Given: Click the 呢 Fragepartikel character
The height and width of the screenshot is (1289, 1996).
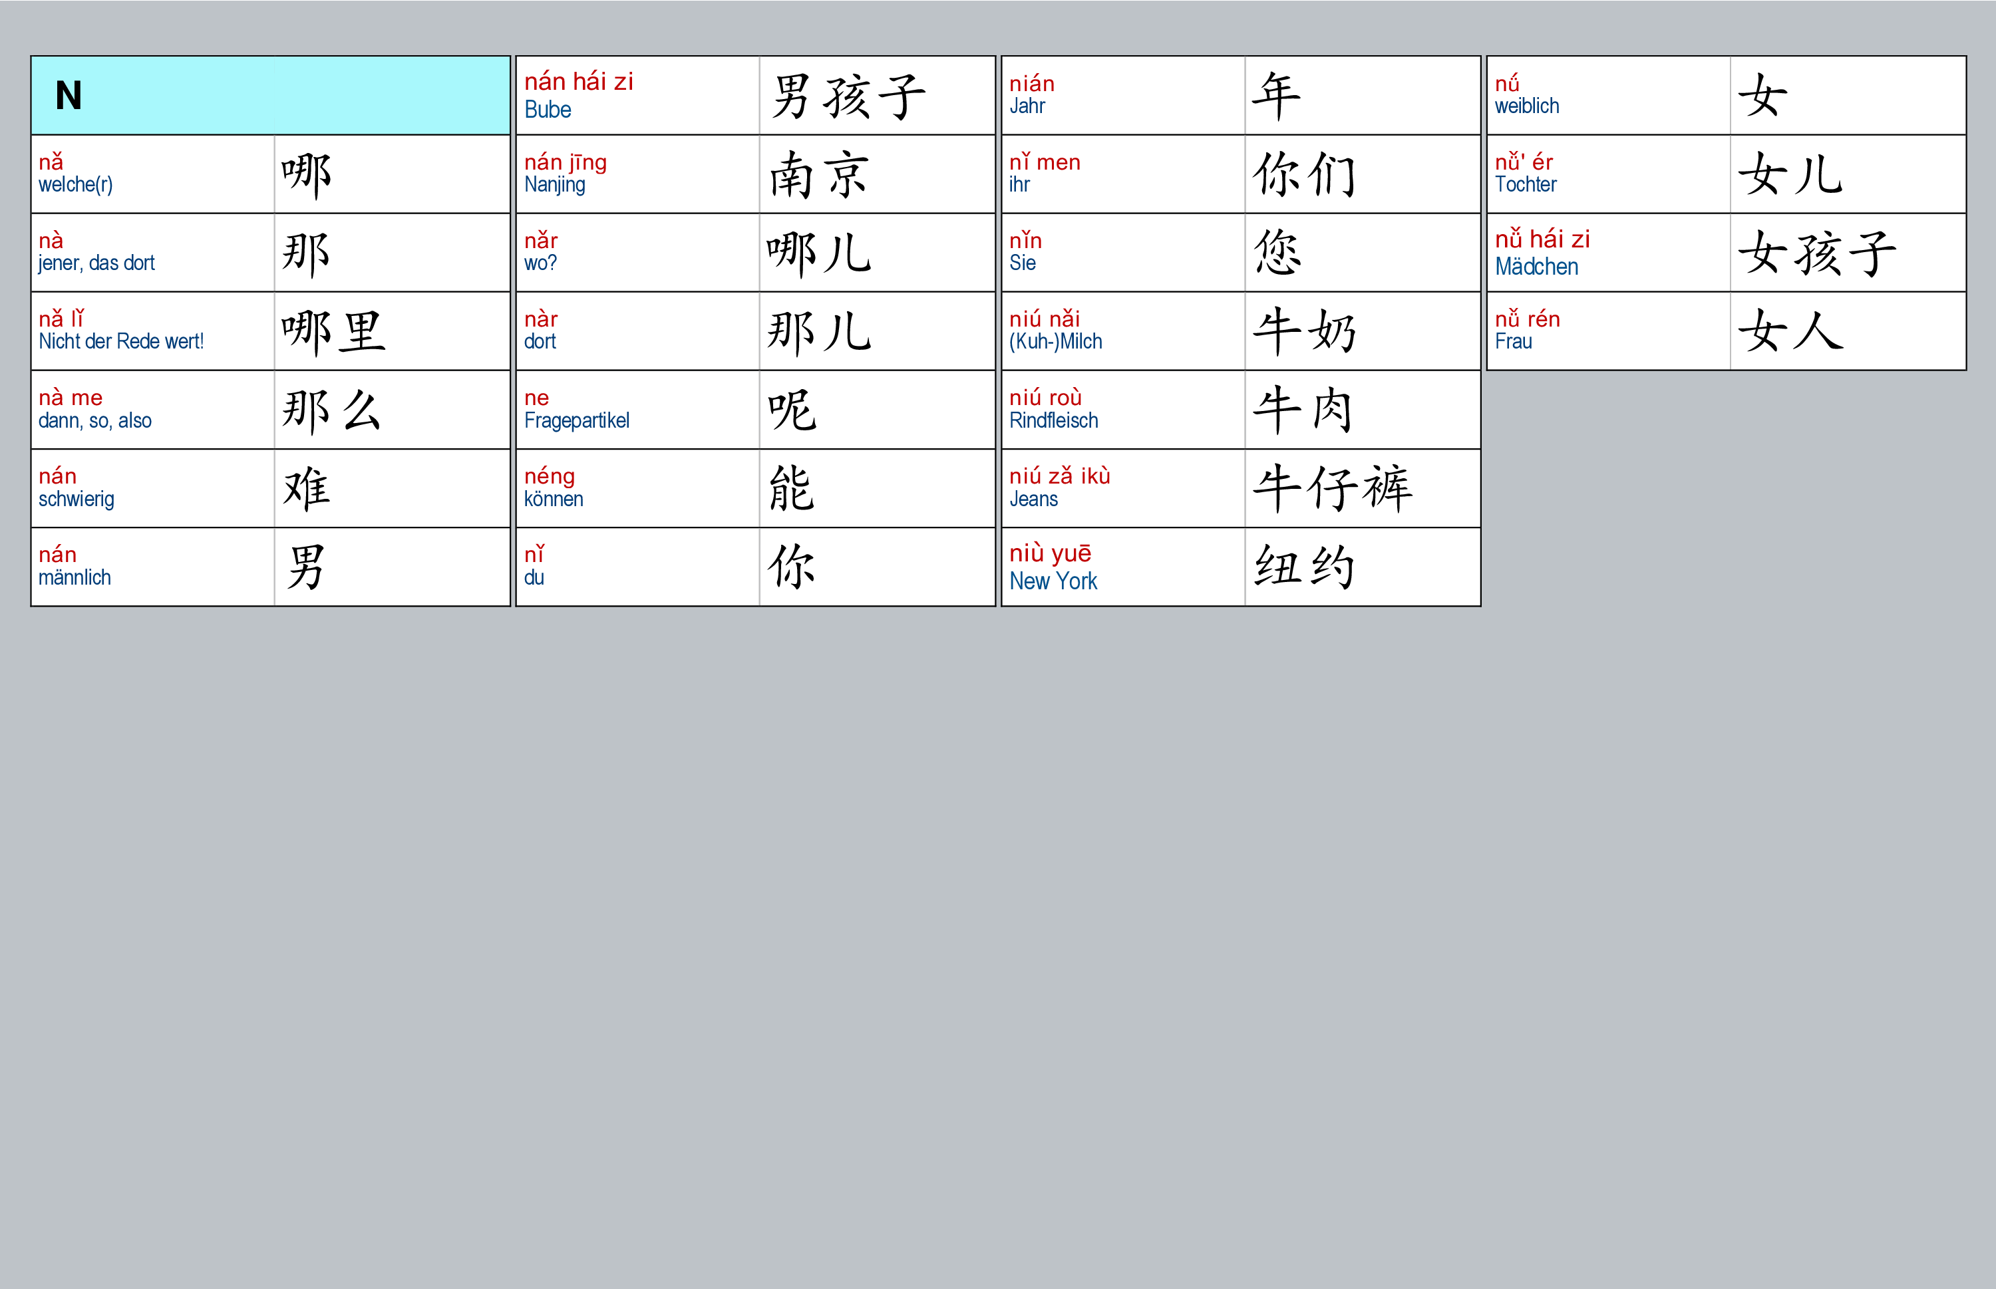Looking at the screenshot, I should click(x=791, y=410).
